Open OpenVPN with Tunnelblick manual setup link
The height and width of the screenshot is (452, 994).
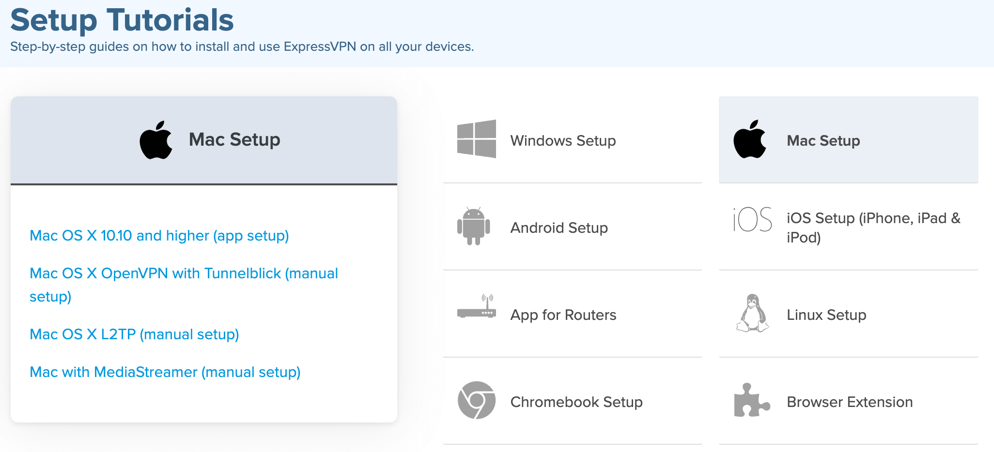184,285
